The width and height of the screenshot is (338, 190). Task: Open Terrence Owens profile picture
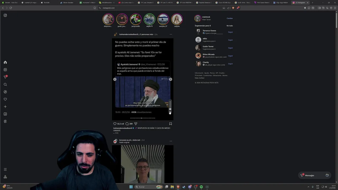point(198,32)
